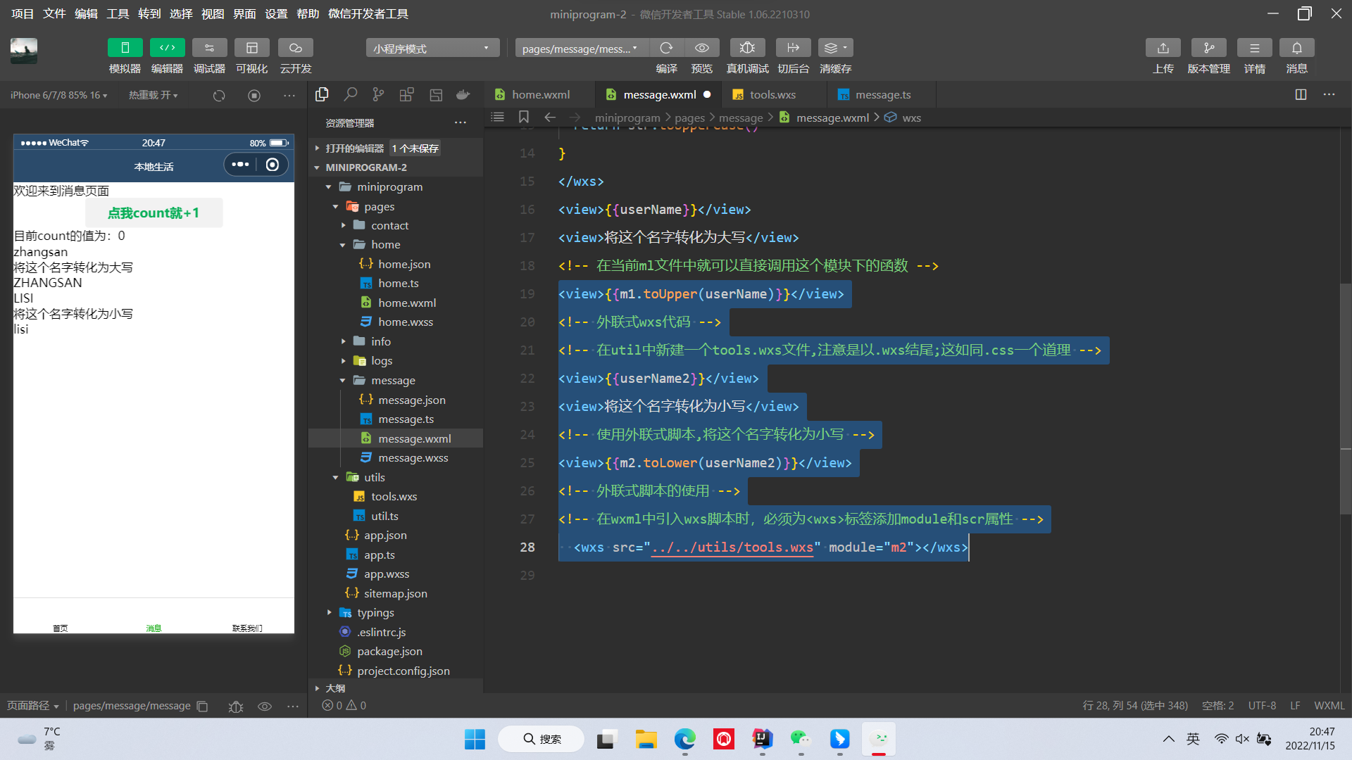Open source control icon in sidebar
This screenshot has height=760, width=1352.
click(378, 94)
